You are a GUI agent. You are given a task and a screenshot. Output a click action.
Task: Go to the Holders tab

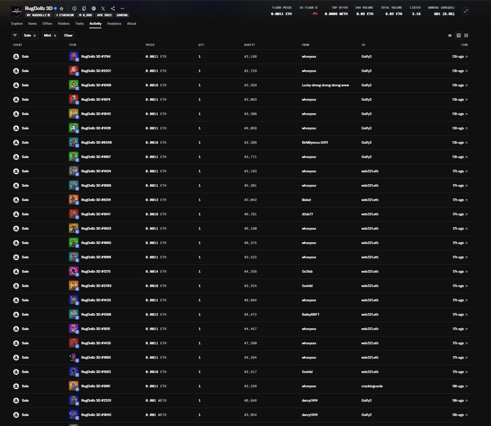[x=63, y=23]
